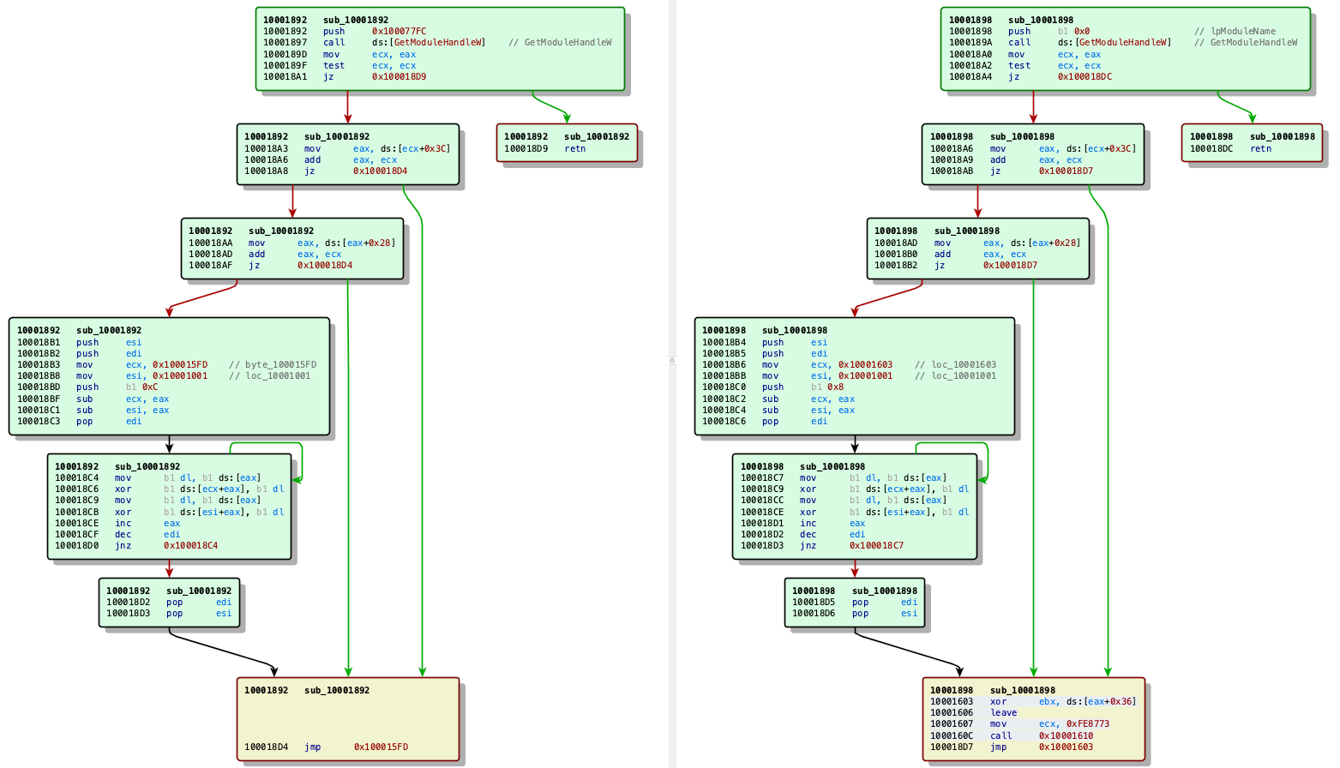Click mov dl, ds:[eax] at address 100018C7
Image resolution: width=1340 pixels, height=768 pixels.
844,477
